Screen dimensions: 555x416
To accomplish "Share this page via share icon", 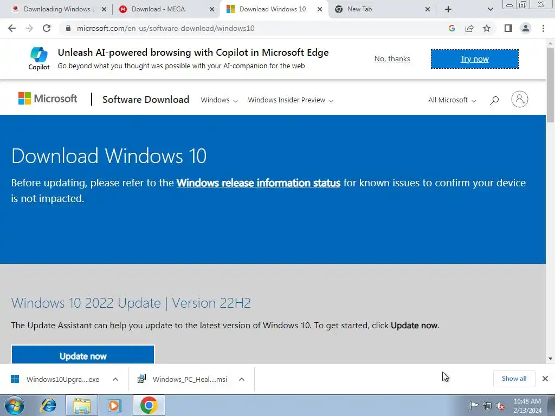I will 469,28.
